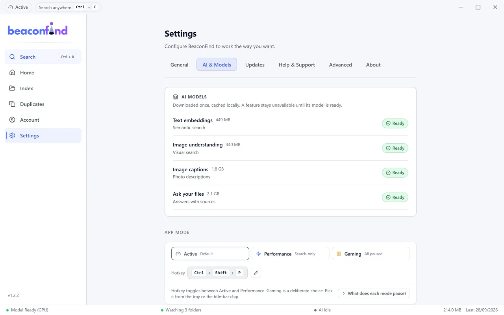Viewport: 504px width, 315px height.
Task: Click the Ctrl + K shortcut badge in sidebar
Action: tap(67, 57)
